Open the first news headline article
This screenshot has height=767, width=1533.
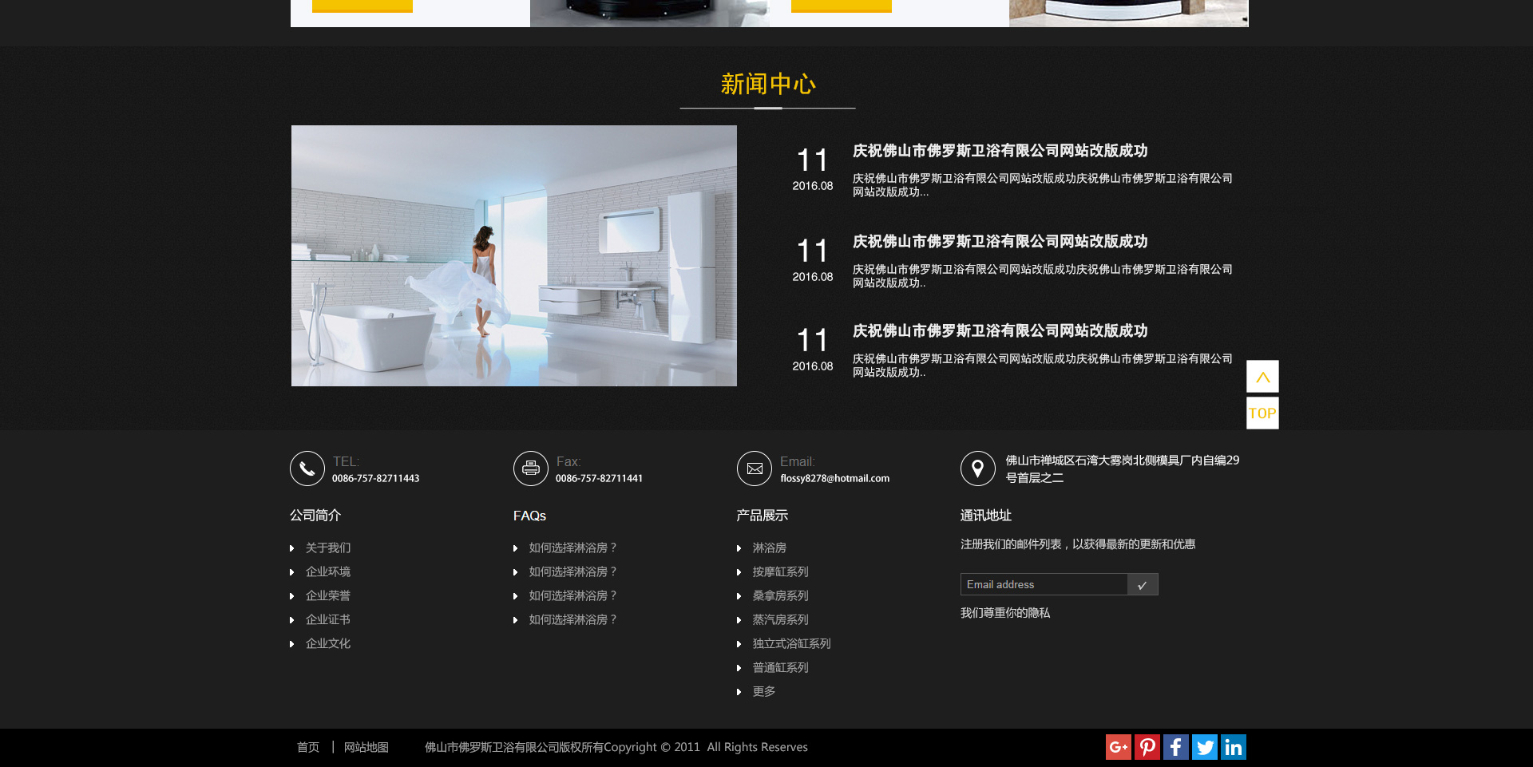coord(1000,151)
